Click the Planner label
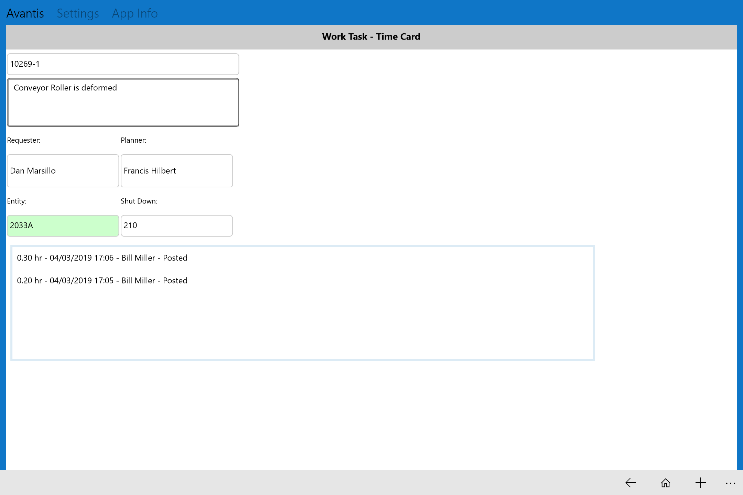The height and width of the screenshot is (495, 743). [133, 140]
